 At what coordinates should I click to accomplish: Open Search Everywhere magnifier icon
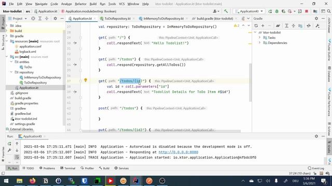click(x=329, y=11)
